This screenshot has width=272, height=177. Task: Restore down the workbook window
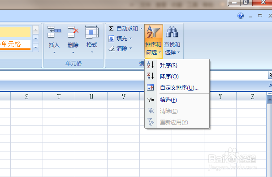[260, 16]
